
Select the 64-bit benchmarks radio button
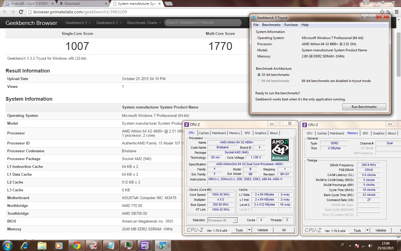pyautogui.click(x=259, y=81)
